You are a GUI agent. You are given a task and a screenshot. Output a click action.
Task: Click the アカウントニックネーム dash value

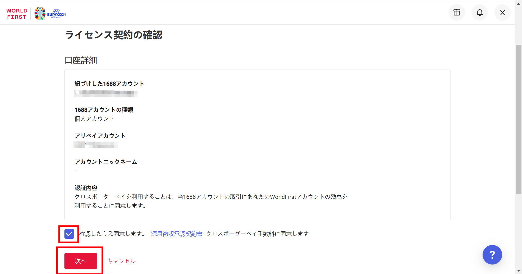point(76,171)
